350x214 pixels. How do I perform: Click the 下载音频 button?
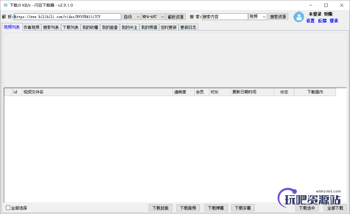click(188, 208)
